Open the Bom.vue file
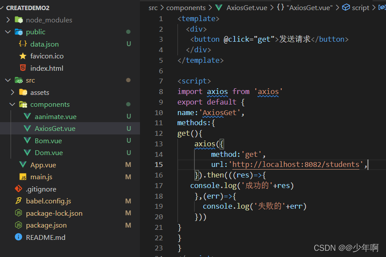 click(48, 141)
